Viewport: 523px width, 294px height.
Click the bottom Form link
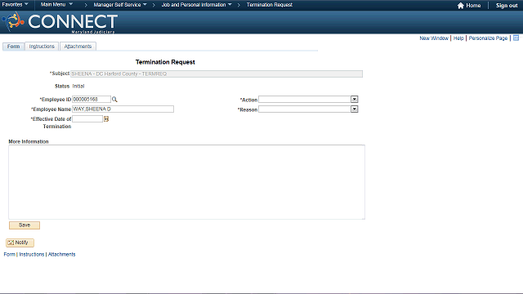tap(9, 254)
